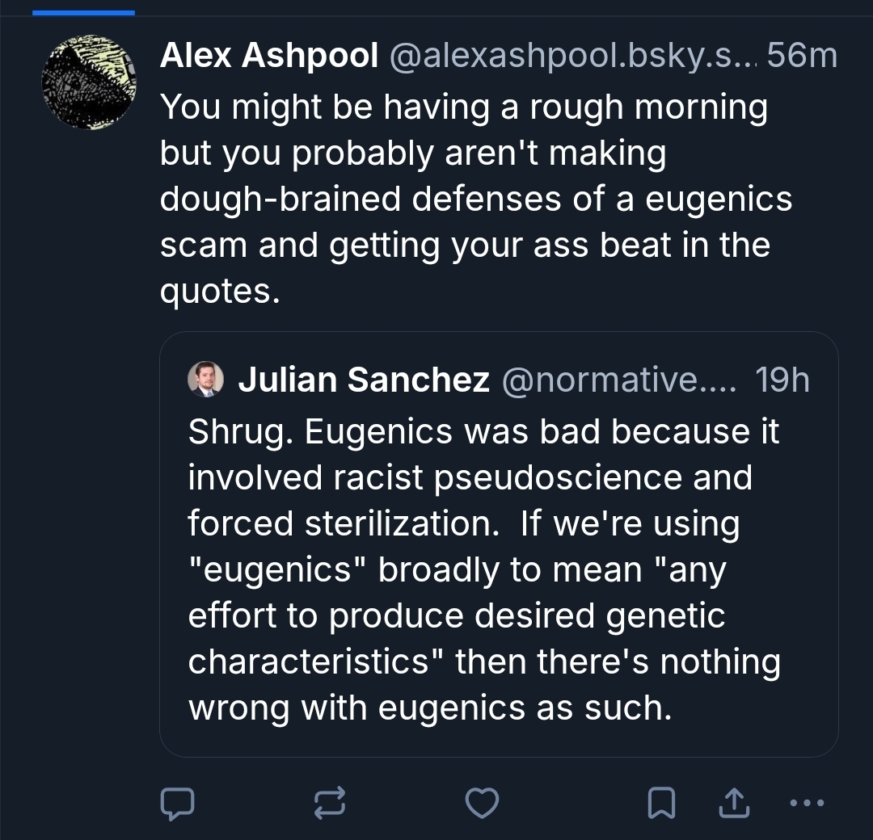Bookmark Alex Ashpool's post
The width and height of the screenshot is (873, 840).
pyautogui.click(x=662, y=802)
